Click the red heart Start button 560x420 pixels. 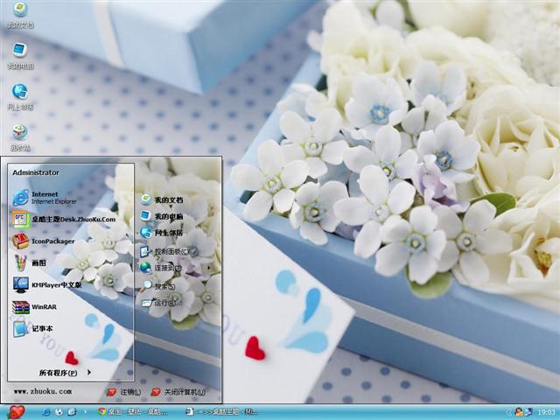coord(16,412)
